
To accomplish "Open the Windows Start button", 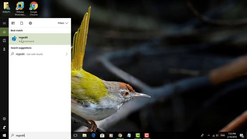I will pyautogui.click(x=4, y=136).
